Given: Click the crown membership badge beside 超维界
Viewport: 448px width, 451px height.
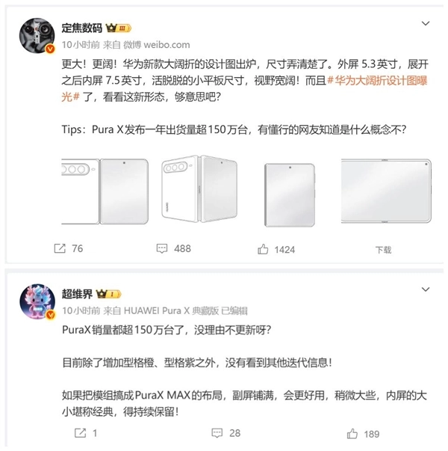Looking at the screenshot, I should [x=108, y=294].
